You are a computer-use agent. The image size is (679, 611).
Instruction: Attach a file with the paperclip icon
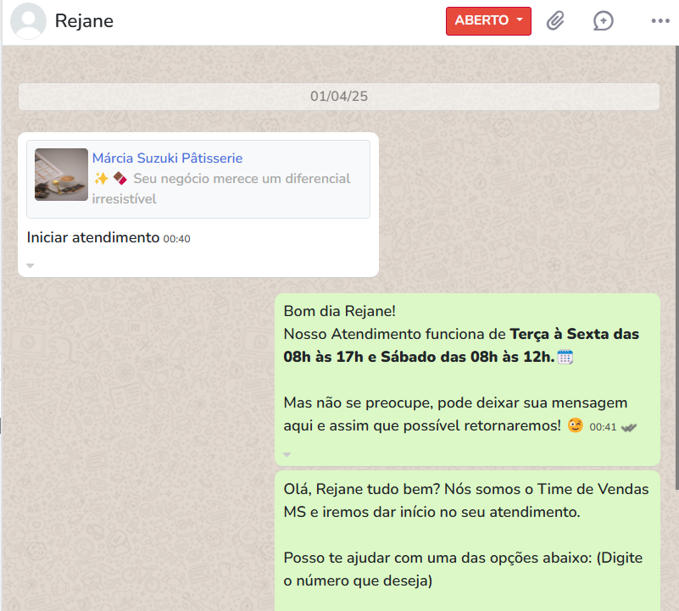[555, 20]
